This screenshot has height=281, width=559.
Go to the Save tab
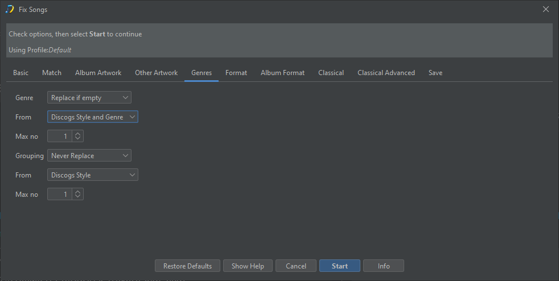click(x=435, y=73)
